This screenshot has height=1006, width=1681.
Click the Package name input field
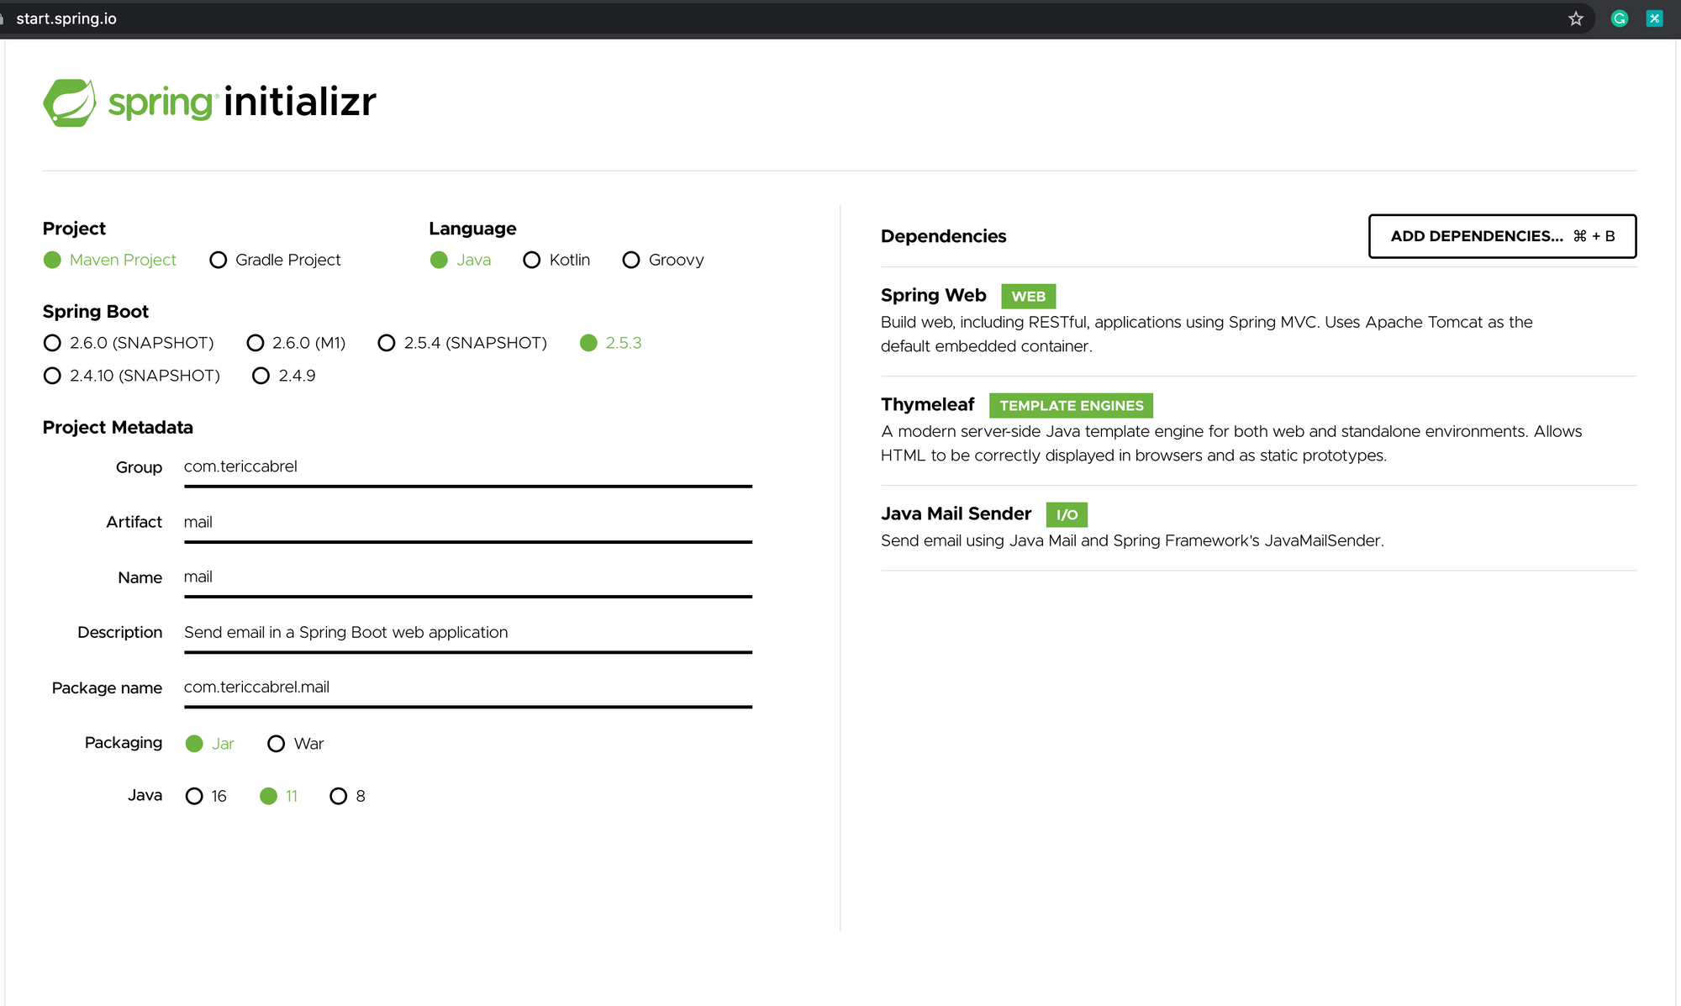467,687
